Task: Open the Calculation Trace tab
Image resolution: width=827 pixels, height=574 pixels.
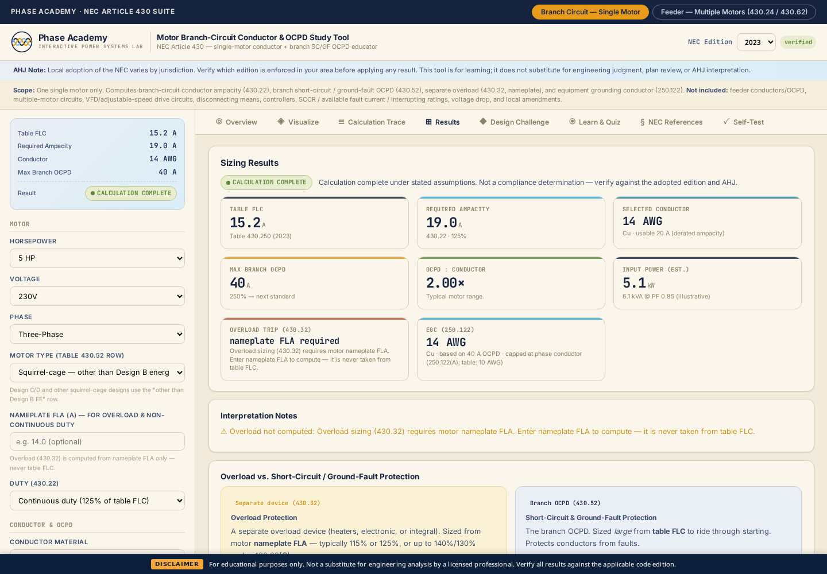Action: [x=372, y=122]
